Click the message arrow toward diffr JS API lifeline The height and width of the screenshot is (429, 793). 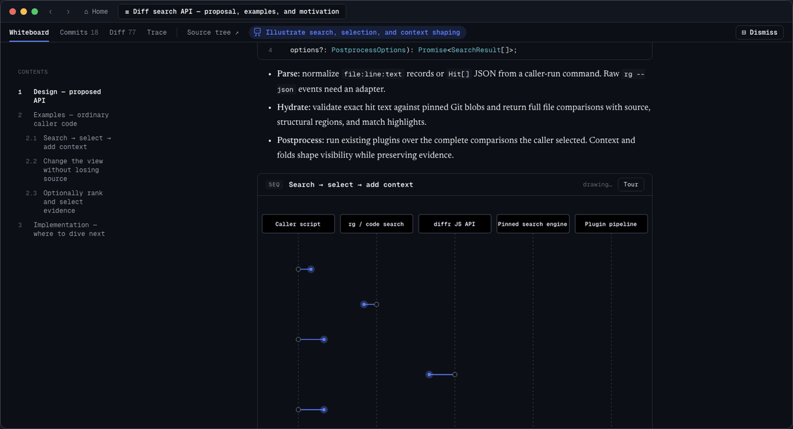(x=441, y=374)
